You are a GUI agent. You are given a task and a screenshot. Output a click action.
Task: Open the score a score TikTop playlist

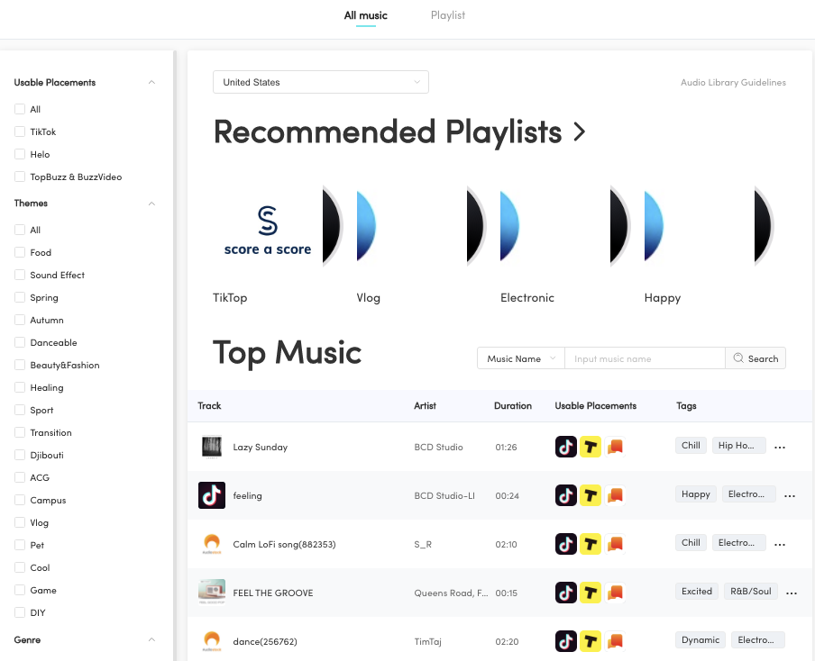268,226
